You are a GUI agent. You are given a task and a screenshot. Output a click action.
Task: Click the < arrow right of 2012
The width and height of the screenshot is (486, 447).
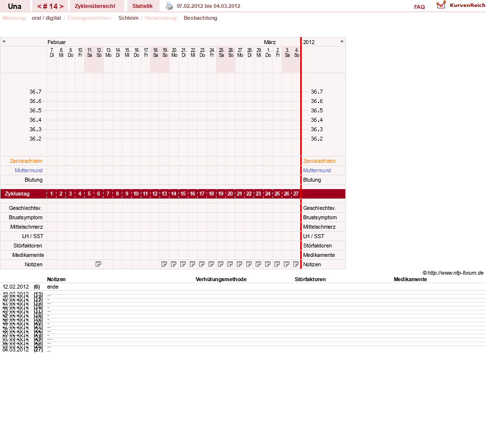pos(342,41)
